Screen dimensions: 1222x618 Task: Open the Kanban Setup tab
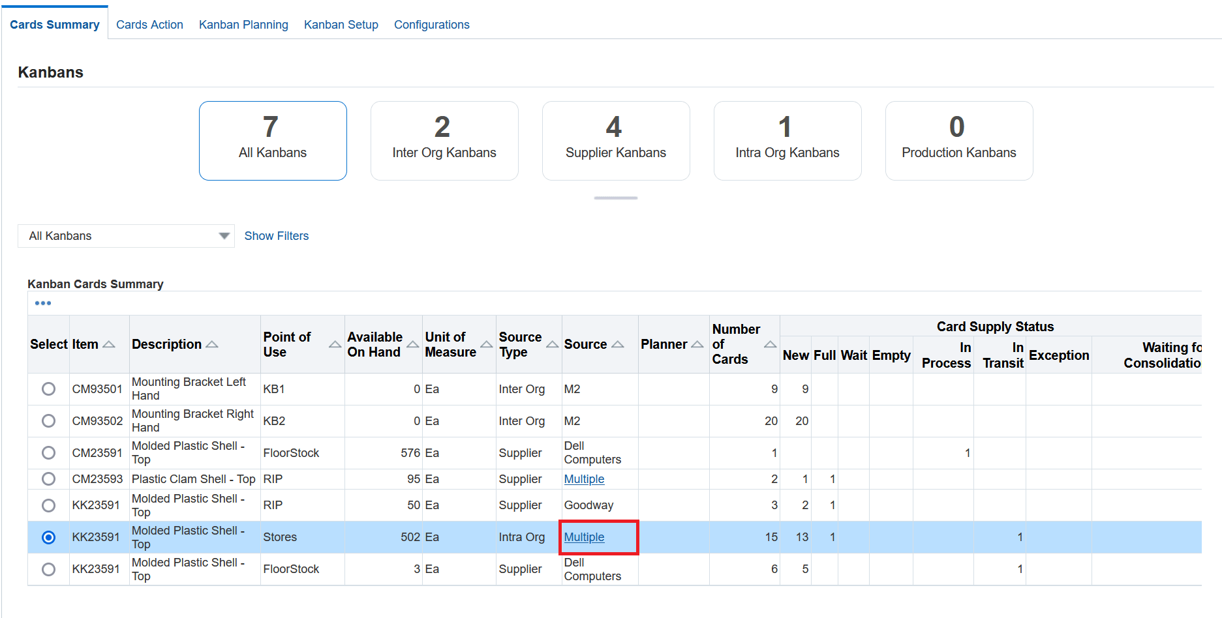coord(341,25)
